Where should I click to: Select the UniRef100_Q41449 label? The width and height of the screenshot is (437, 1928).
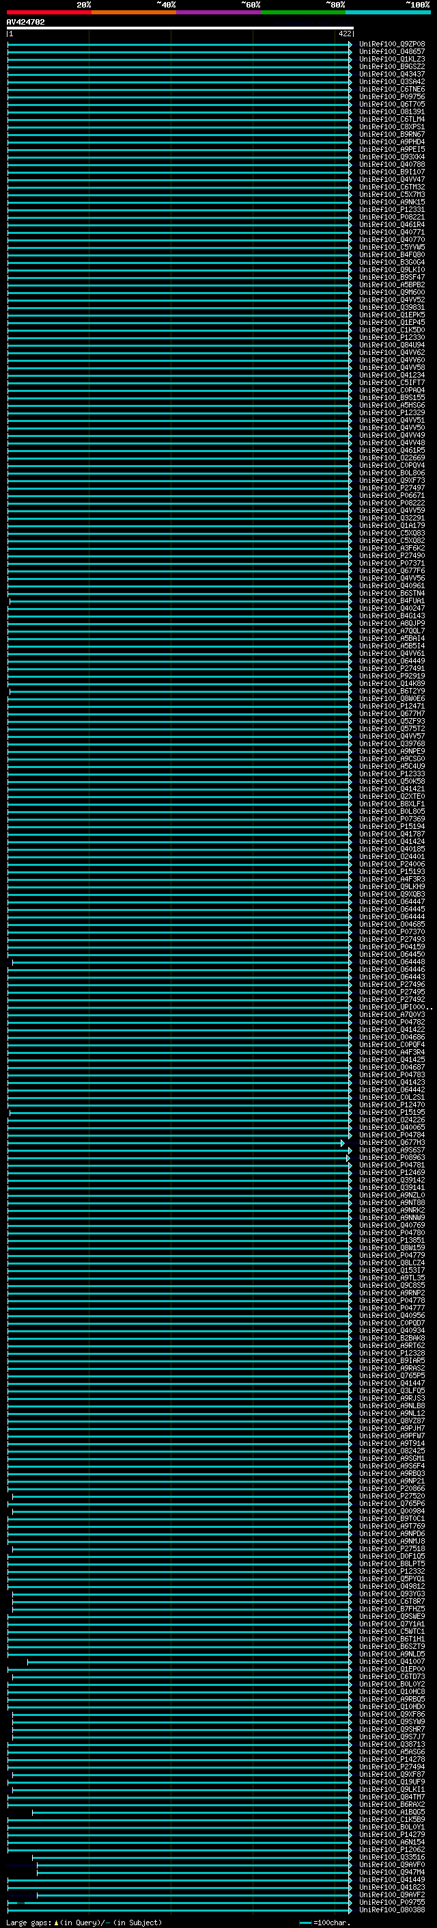(391, 1879)
